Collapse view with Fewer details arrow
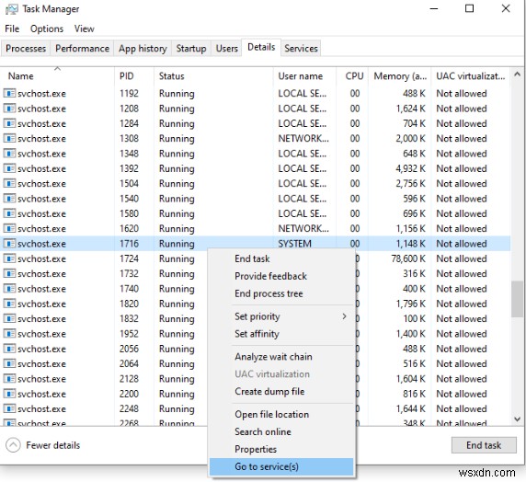Screen dimensions: 526x482 click(x=13, y=445)
